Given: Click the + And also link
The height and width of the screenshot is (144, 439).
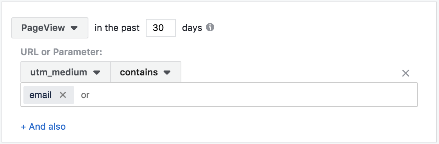Looking at the screenshot, I should point(43,127).
